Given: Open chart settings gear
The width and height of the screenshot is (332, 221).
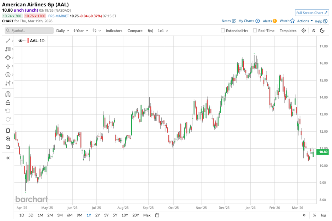Looking at the screenshot, I should (x=304, y=31).
